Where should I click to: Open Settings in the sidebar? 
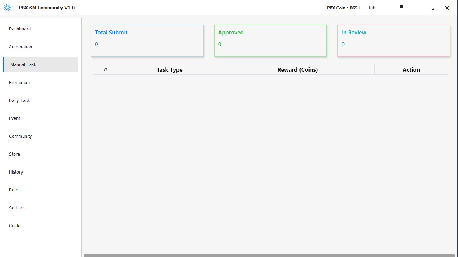[x=17, y=208]
